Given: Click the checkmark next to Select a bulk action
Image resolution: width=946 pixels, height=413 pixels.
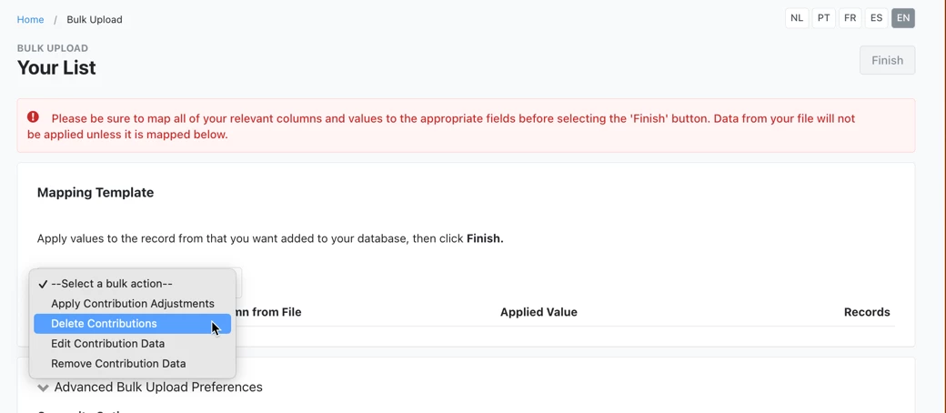Looking at the screenshot, I should (x=42, y=284).
